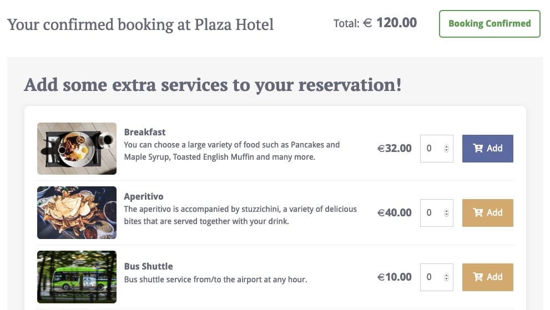Open the Breakfast photo thumbnail

(77, 149)
